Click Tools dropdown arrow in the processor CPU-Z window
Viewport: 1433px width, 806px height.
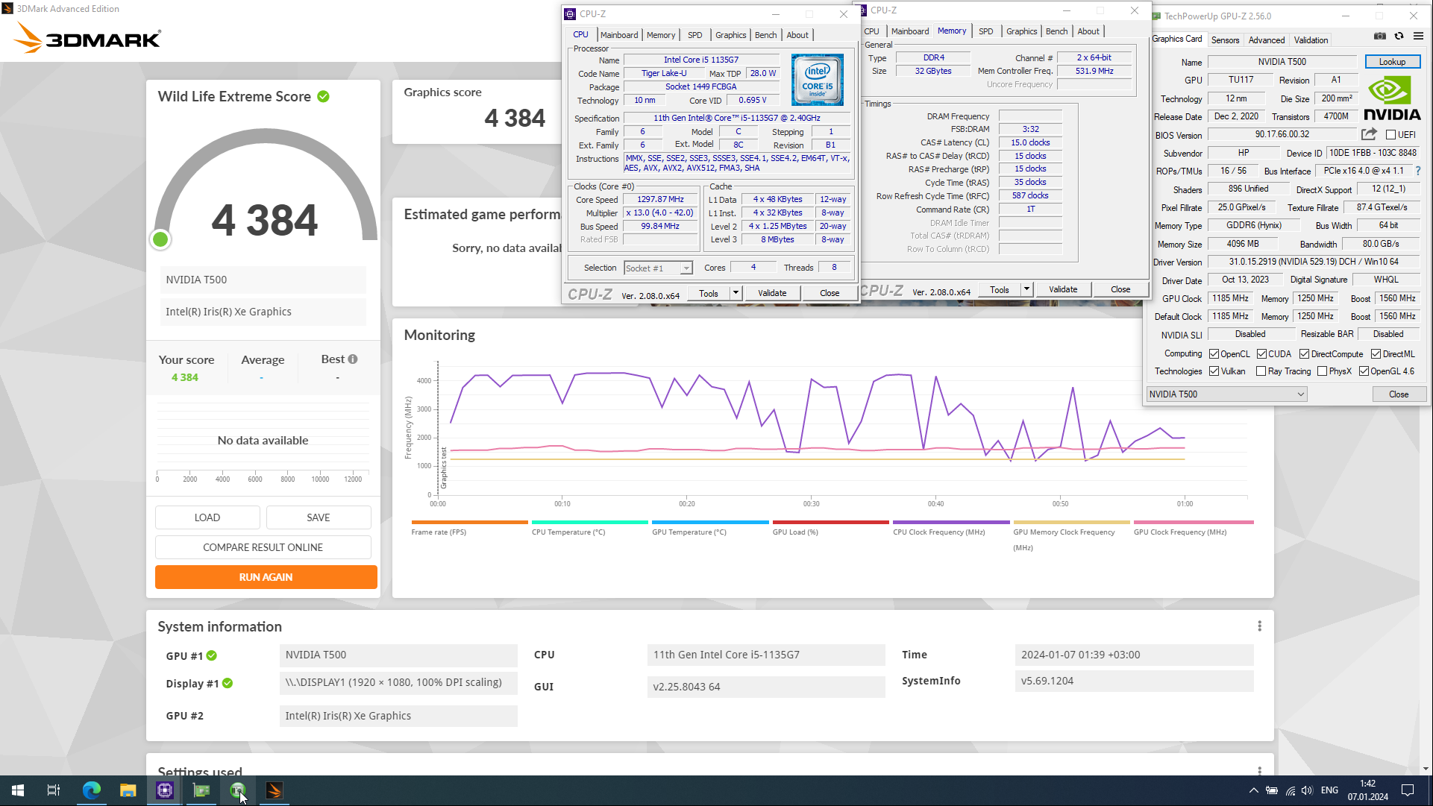pyautogui.click(x=736, y=293)
